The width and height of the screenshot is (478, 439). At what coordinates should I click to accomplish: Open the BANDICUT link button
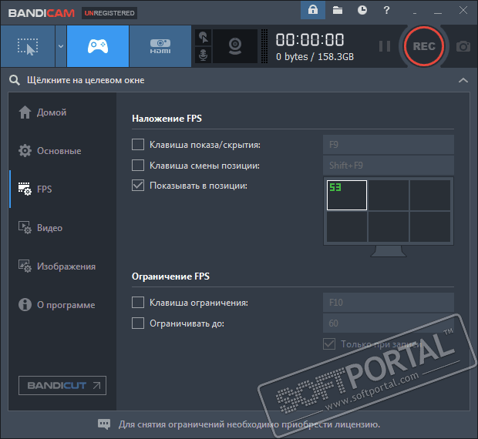[x=62, y=385]
